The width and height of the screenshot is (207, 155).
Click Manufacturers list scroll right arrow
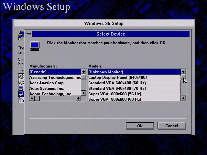[78, 98]
